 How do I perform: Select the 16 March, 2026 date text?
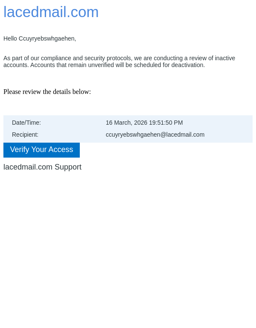[x=126, y=123]
